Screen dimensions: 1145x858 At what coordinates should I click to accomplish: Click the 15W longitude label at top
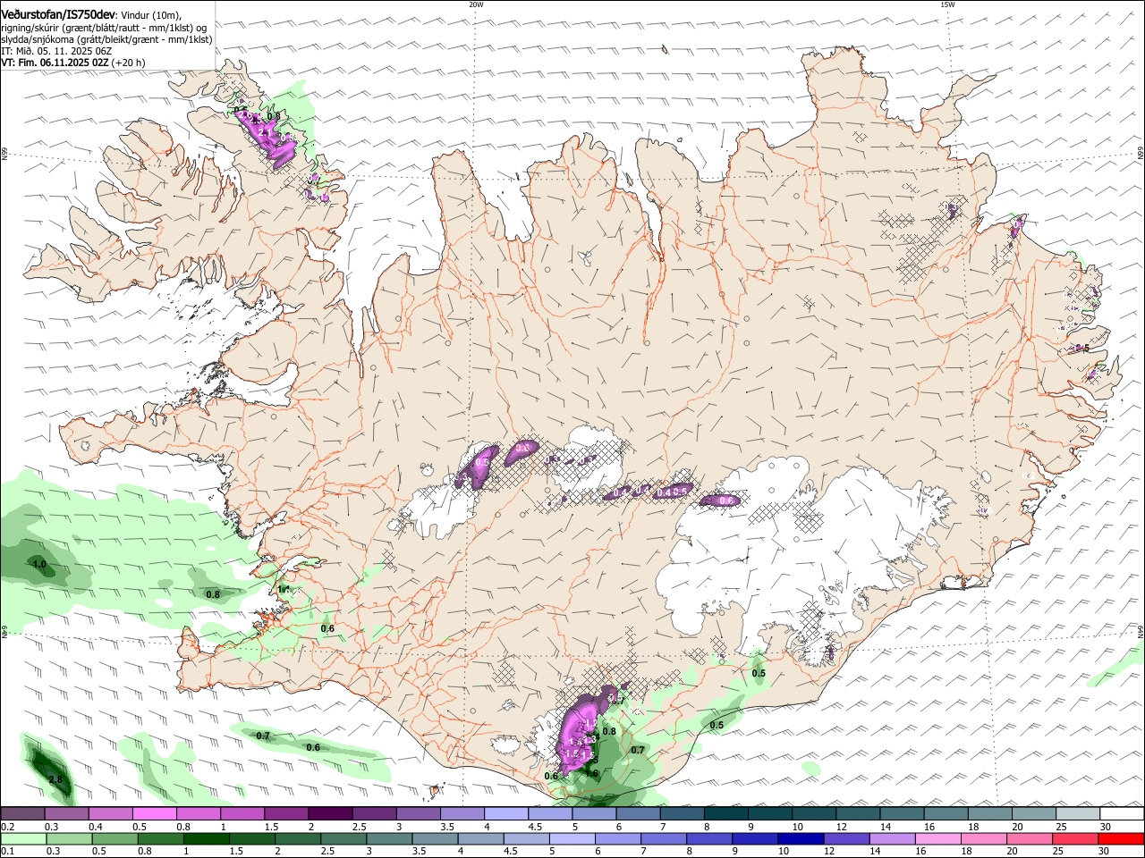[947, 4]
